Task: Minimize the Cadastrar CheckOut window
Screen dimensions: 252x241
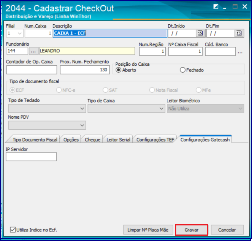Action: [225, 6]
